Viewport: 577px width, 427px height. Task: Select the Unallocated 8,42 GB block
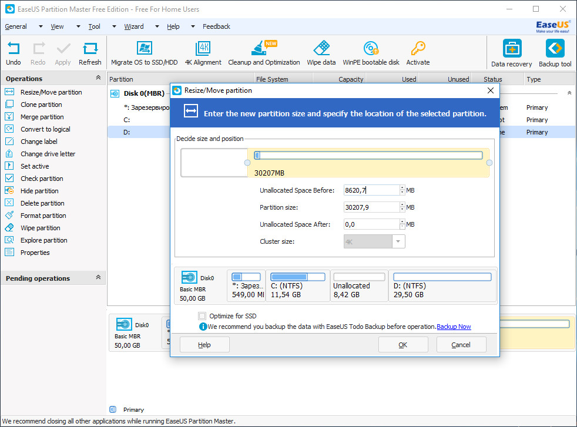click(x=359, y=285)
